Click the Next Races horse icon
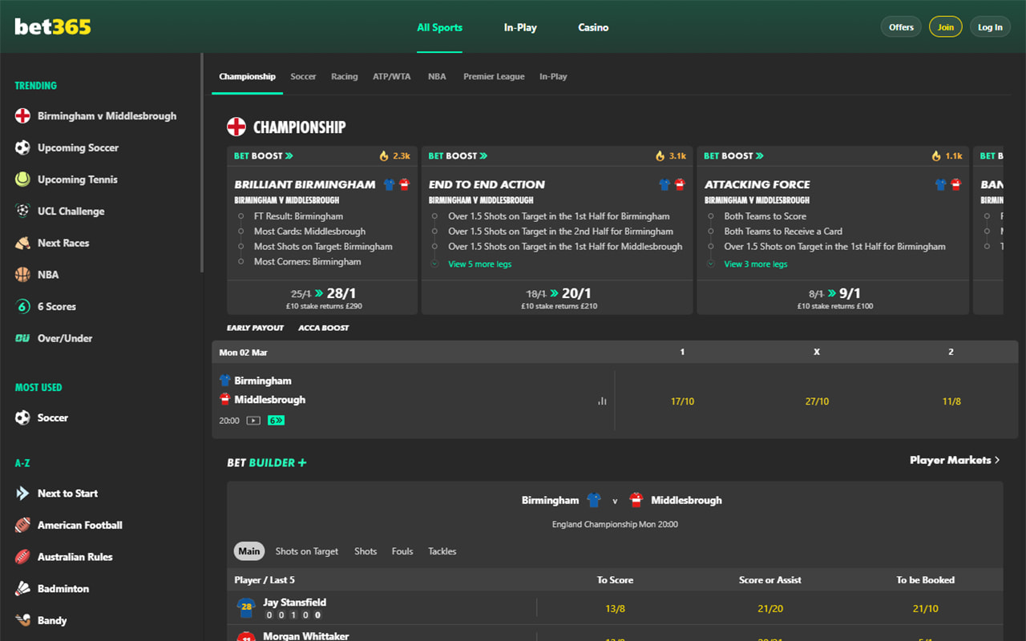 click(22, 243)
